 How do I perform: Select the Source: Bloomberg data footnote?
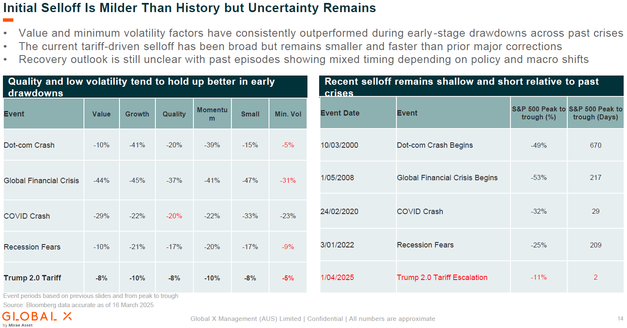click(79, 305)
